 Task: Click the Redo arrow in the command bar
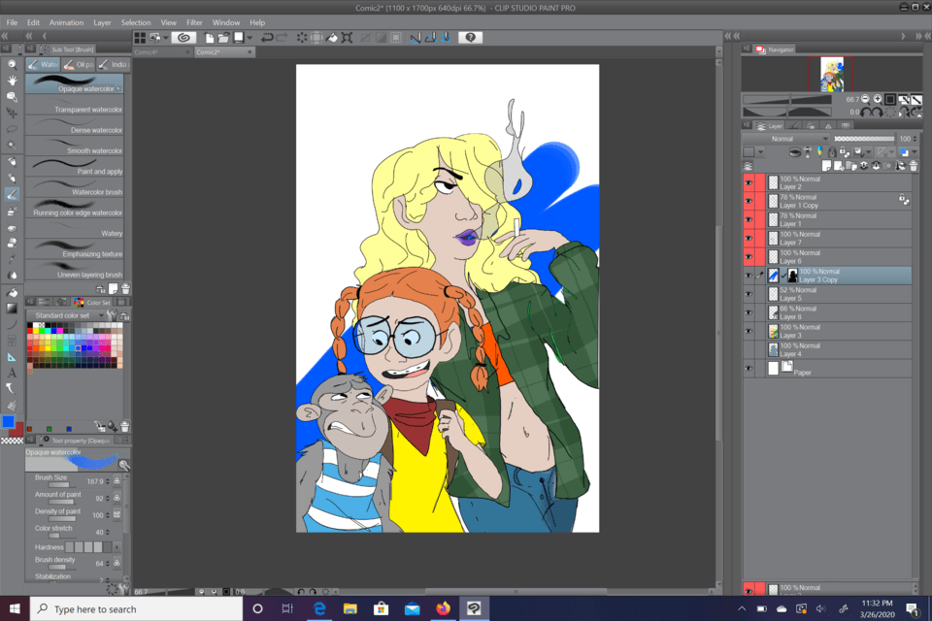[282, 38]
